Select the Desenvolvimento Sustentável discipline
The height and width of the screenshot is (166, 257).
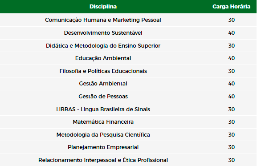[103, 33]
